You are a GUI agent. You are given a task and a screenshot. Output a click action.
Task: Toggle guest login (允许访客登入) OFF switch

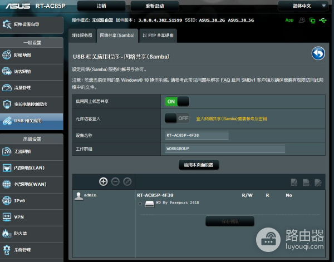pyautogui.click(x=177, y=118)
